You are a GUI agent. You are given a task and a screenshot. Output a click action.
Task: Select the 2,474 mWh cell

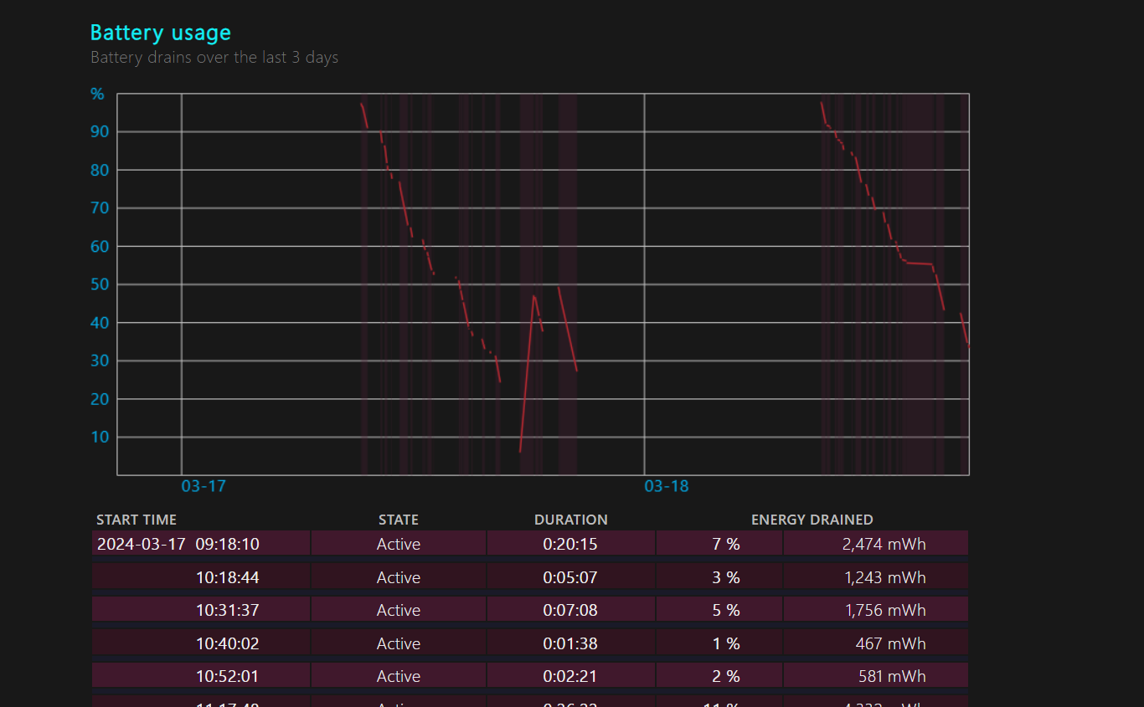point(876,543)
